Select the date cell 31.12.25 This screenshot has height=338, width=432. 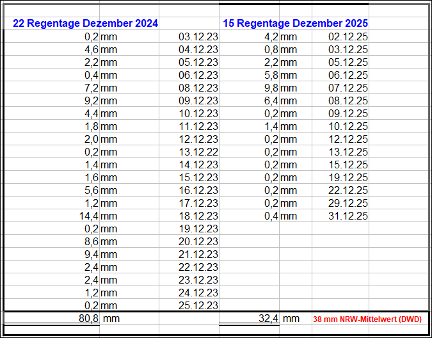pos(348,216)
